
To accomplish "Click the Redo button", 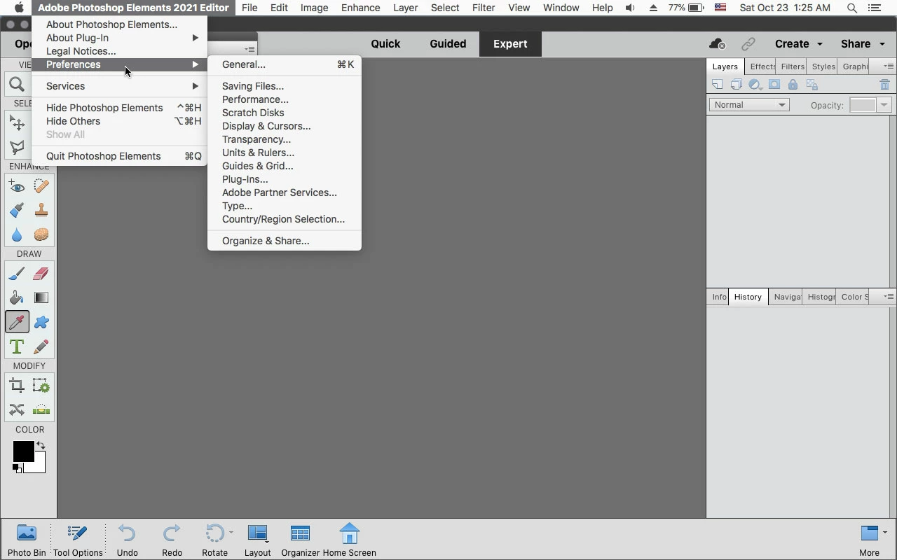I will (172, 540).
